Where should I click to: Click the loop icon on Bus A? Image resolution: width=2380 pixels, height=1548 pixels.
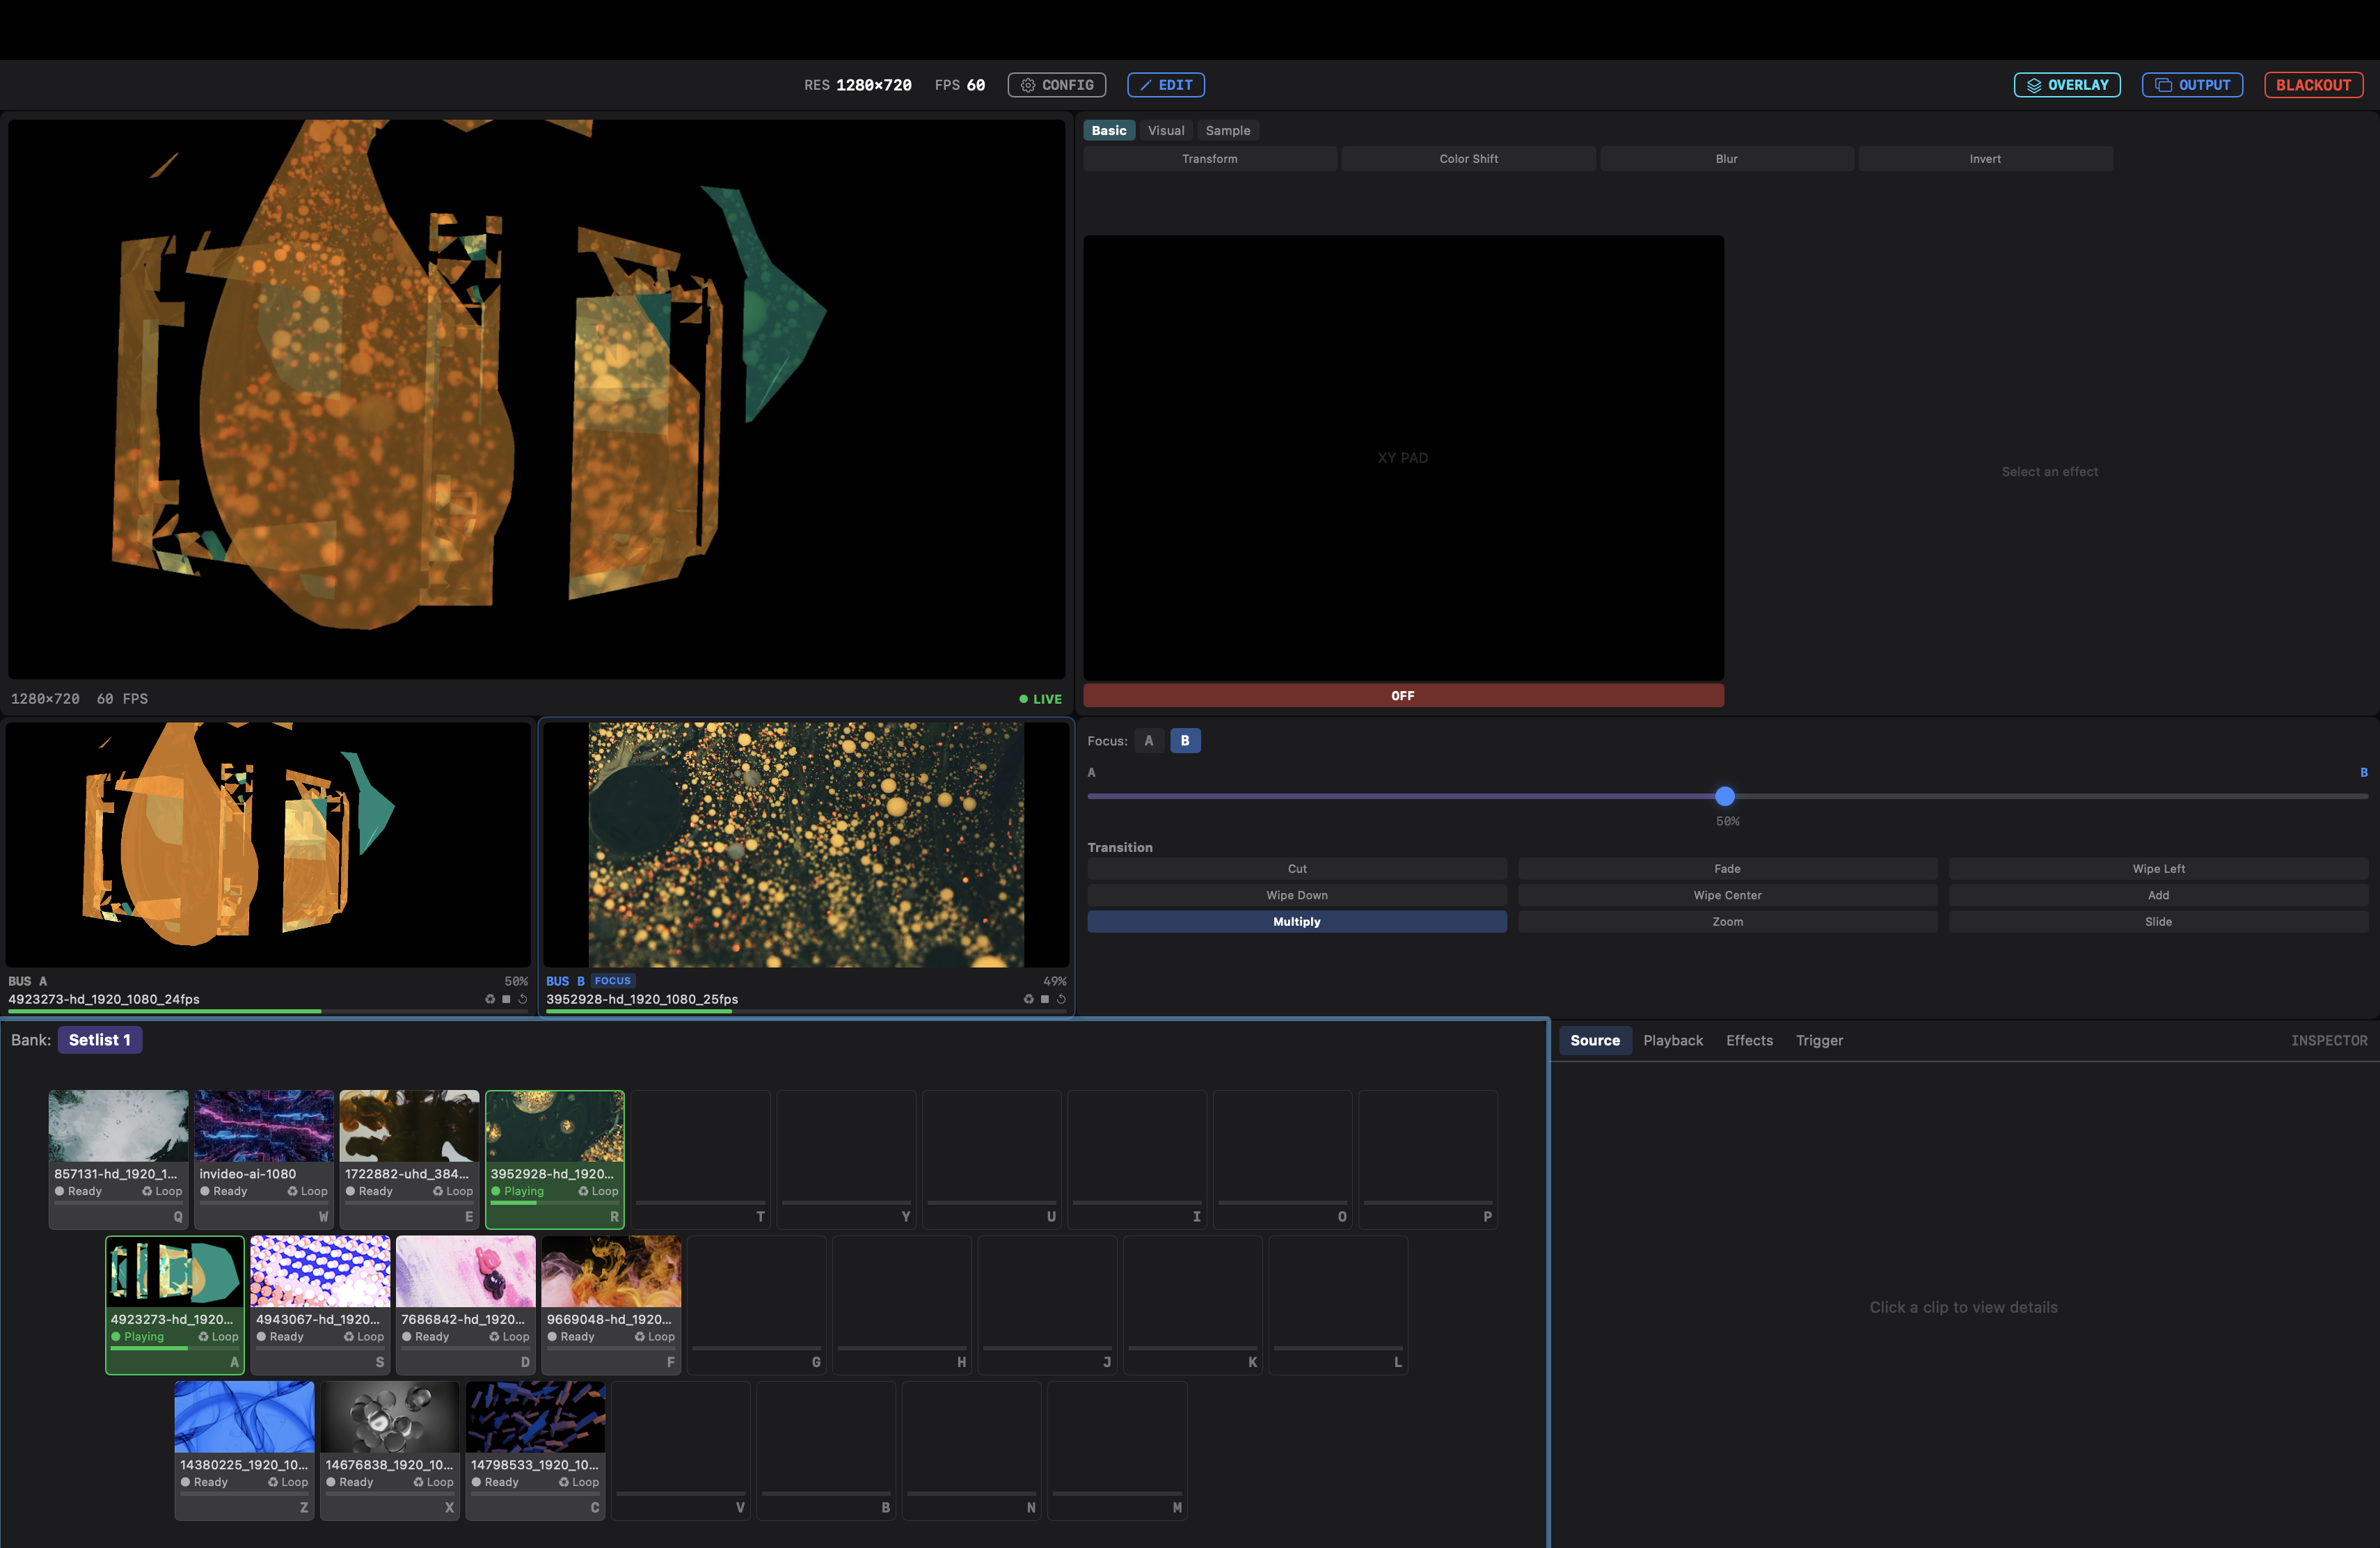pyautogui.click(x=490, y=999)
